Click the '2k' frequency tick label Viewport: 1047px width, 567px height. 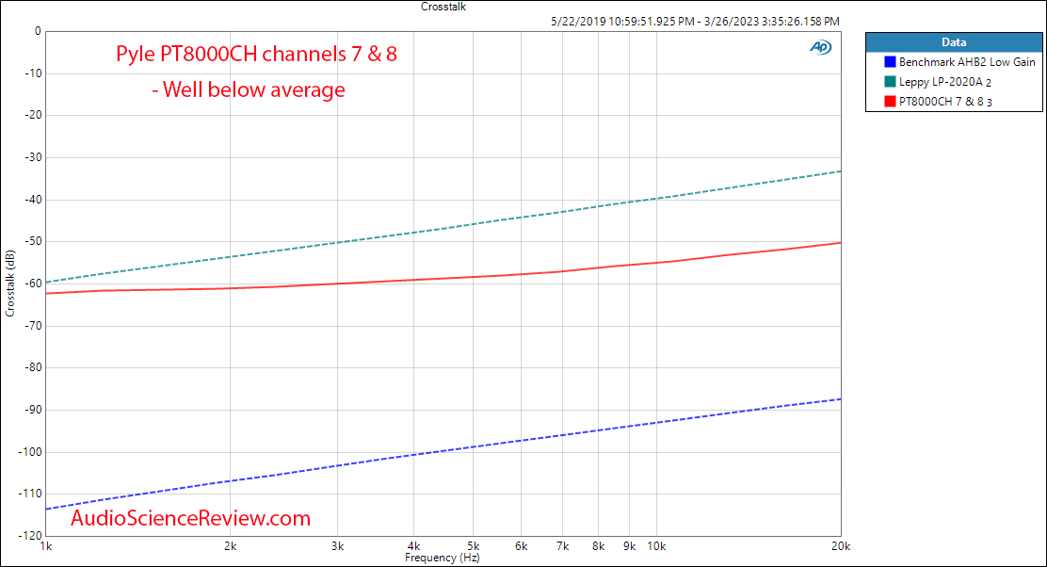(x=231, y=546)
